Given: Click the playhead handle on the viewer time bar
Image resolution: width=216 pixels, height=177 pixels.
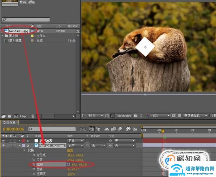Looking at the screenshot, I should pyautogui.click(x=145, y=95).
